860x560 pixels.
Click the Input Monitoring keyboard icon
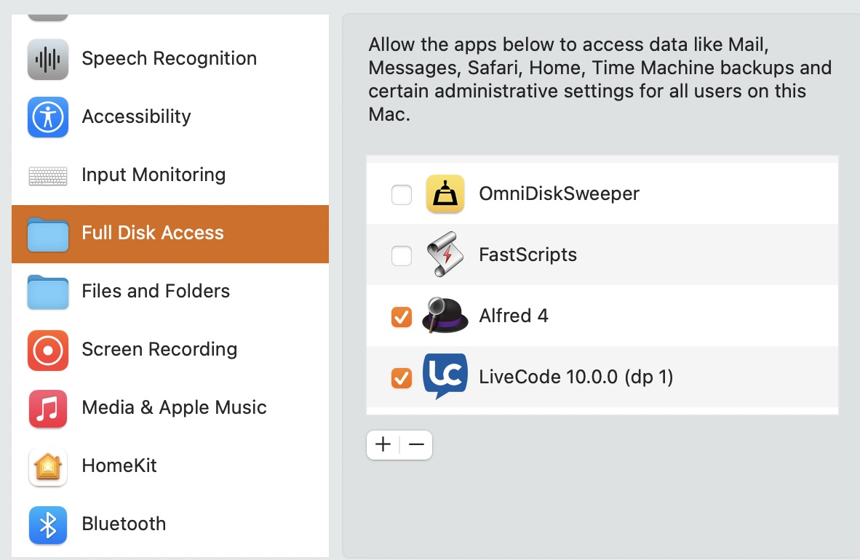[48, 175]
